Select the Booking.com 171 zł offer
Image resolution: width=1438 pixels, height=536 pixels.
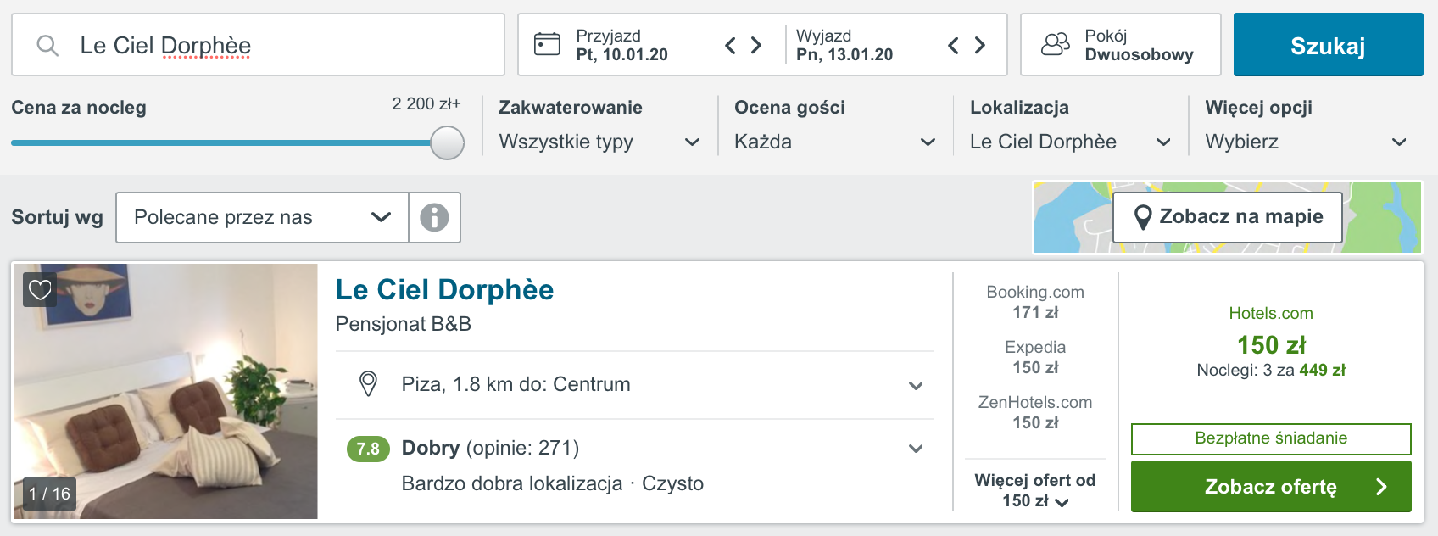pyautogui.click(x=1035, y=302)
